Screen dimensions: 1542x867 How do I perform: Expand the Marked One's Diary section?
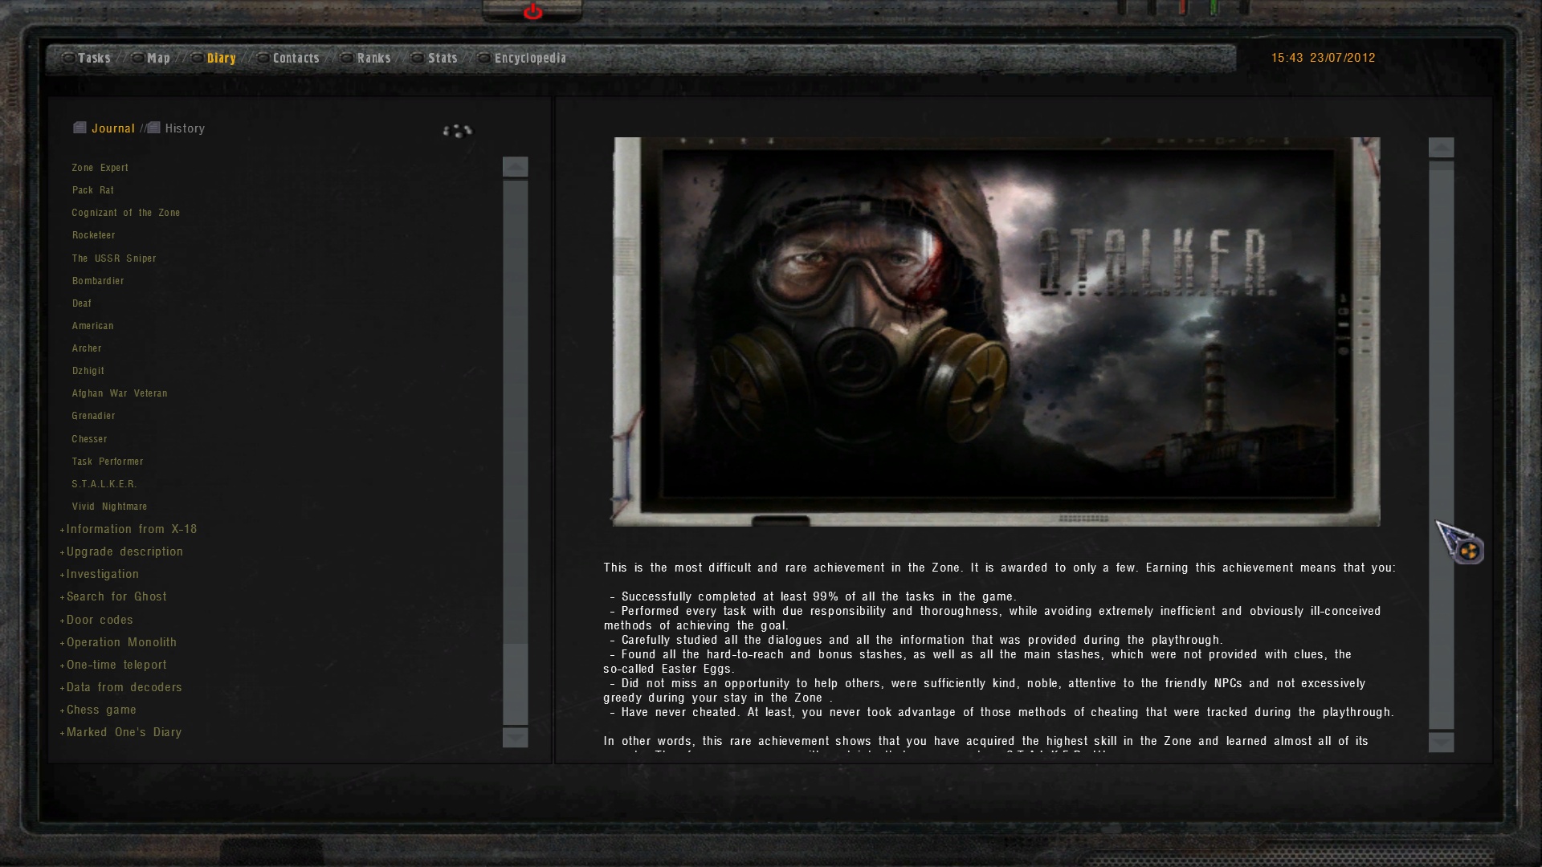click(x=124, y=732)
